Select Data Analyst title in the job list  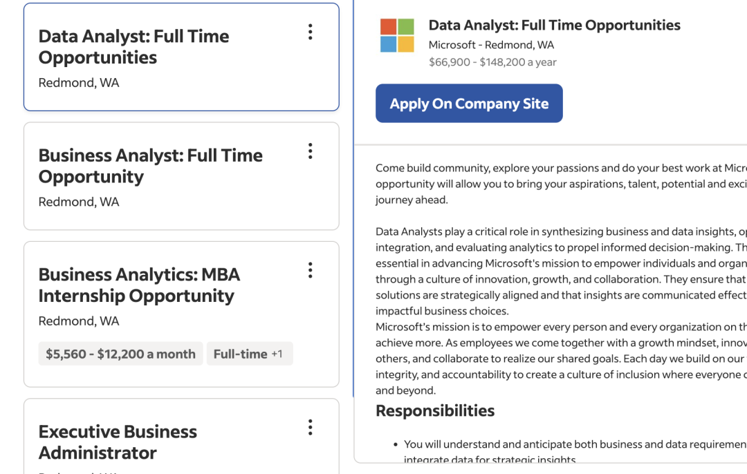point(133,46)
